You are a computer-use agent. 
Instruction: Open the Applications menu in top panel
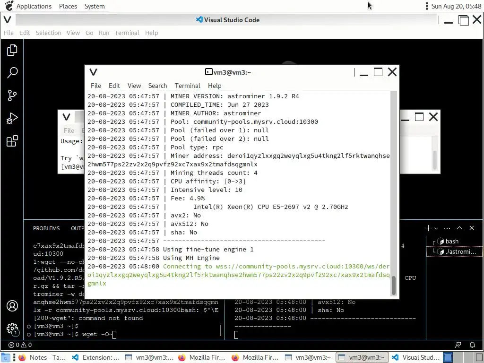(x=34, y=6)
